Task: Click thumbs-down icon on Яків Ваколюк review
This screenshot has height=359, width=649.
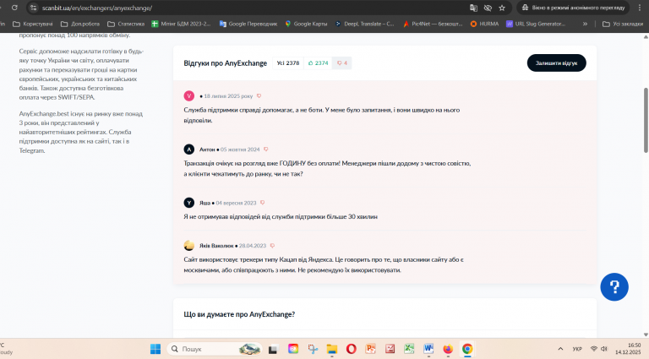Action: [272, 246]
